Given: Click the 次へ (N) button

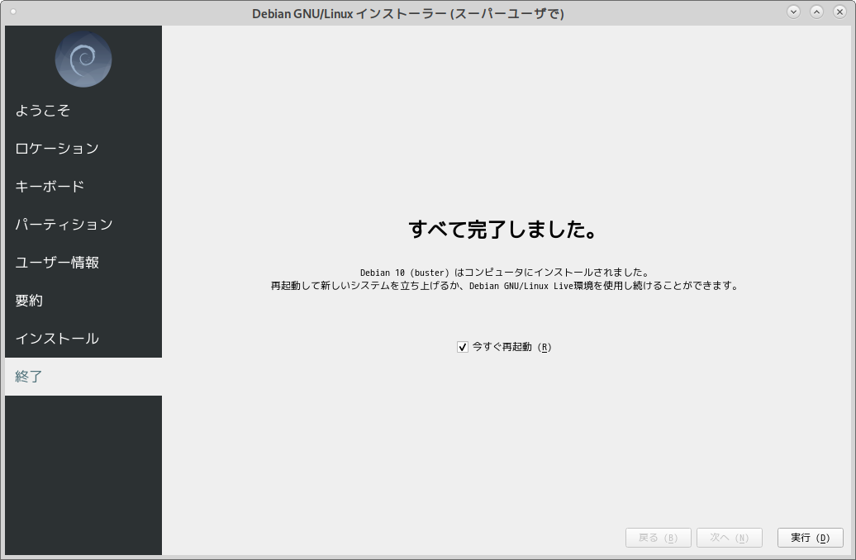Looking at the screenshot, I should coord(730,538).
